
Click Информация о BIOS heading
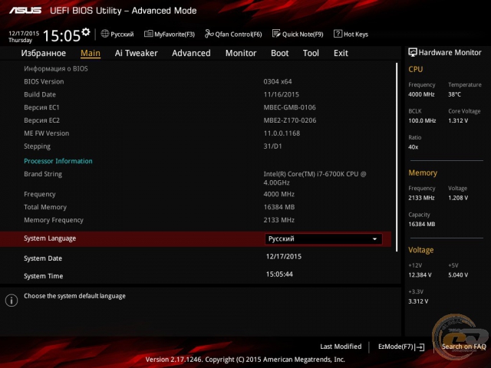coord(56,69)
